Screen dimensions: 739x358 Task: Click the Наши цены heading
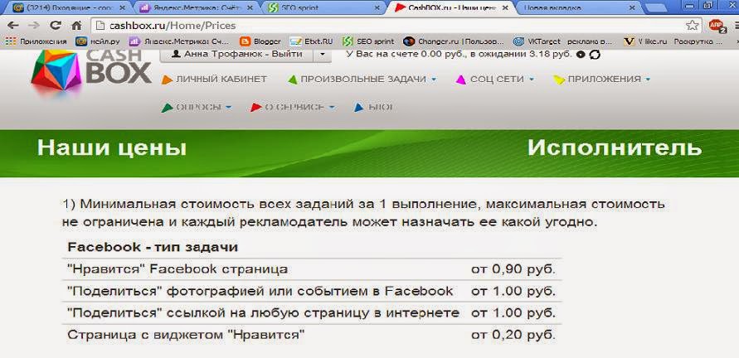pyautogui.click(x=112, y=148)
